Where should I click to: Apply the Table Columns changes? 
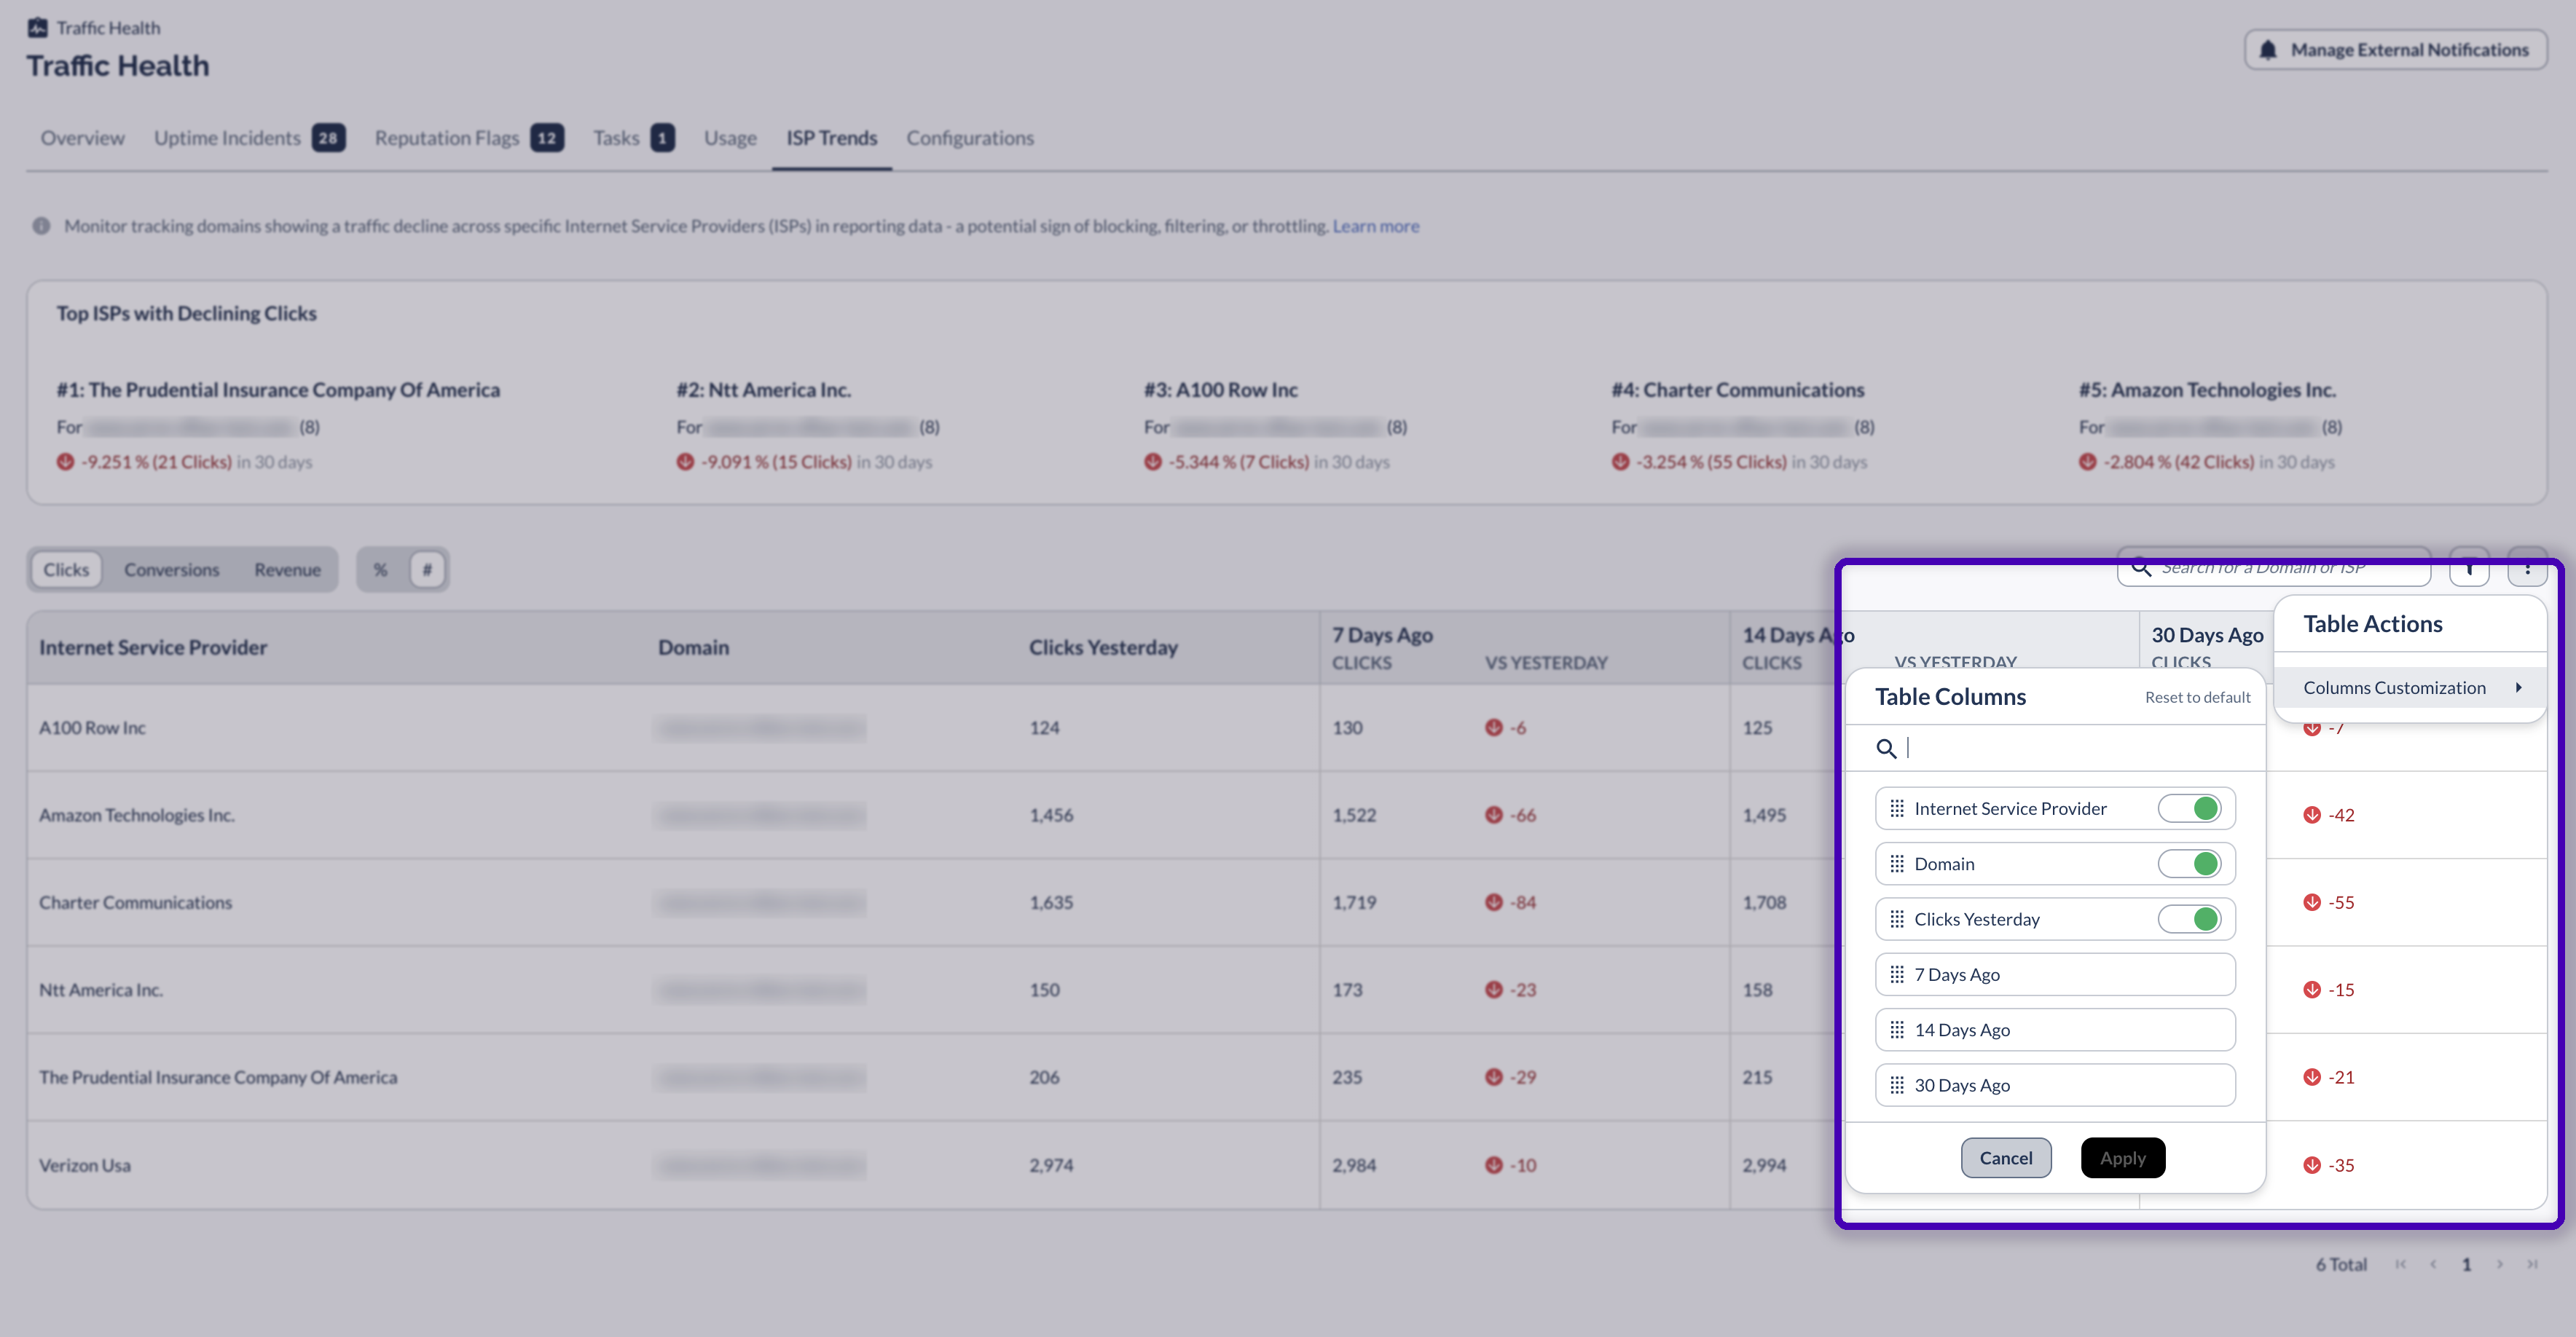(x=2122, y=1158)
